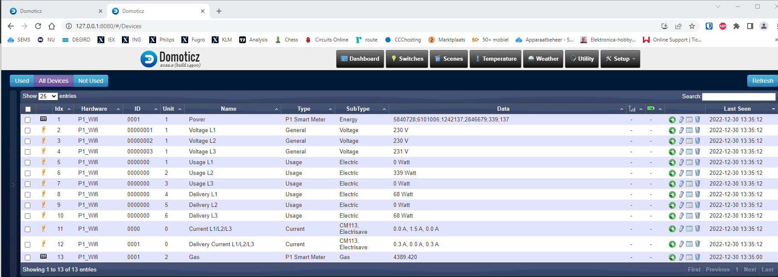Go to the Temperature page
This screenshot has height=277, width=778.
tap(495, 59)
